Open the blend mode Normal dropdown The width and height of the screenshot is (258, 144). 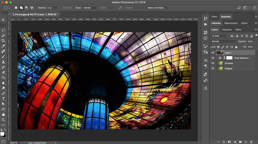tap(224, 41)
